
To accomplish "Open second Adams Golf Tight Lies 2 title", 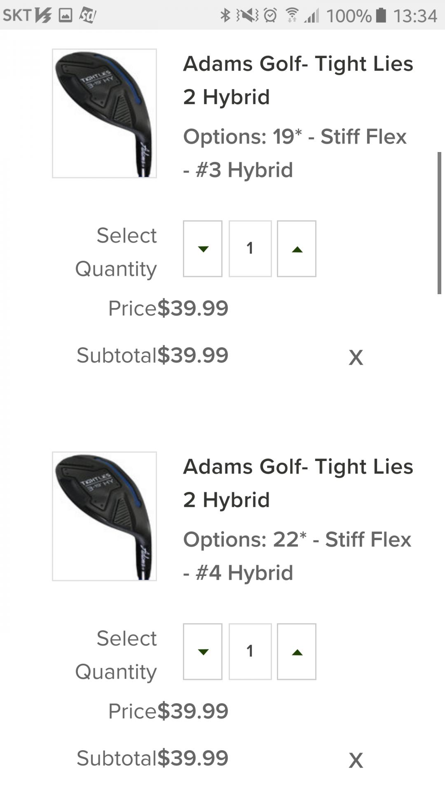I will point(298,483).
